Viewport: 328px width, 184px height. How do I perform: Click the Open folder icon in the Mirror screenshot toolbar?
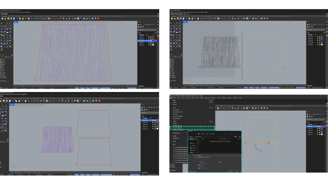click(x=174, y=19)
